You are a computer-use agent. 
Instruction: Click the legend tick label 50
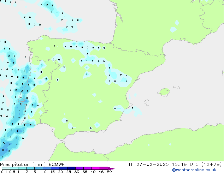pos(110,172)
